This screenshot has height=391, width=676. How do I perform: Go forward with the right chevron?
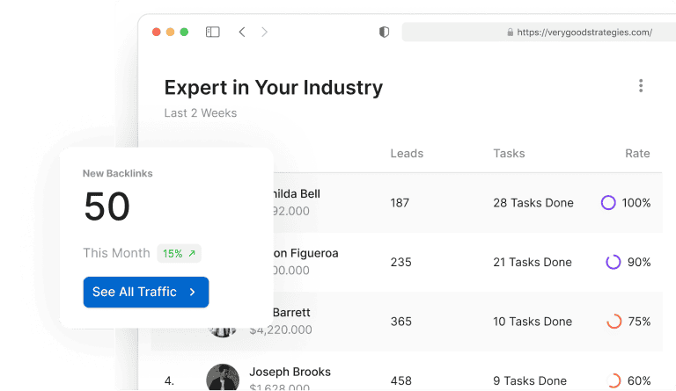(x=264, y=32)
